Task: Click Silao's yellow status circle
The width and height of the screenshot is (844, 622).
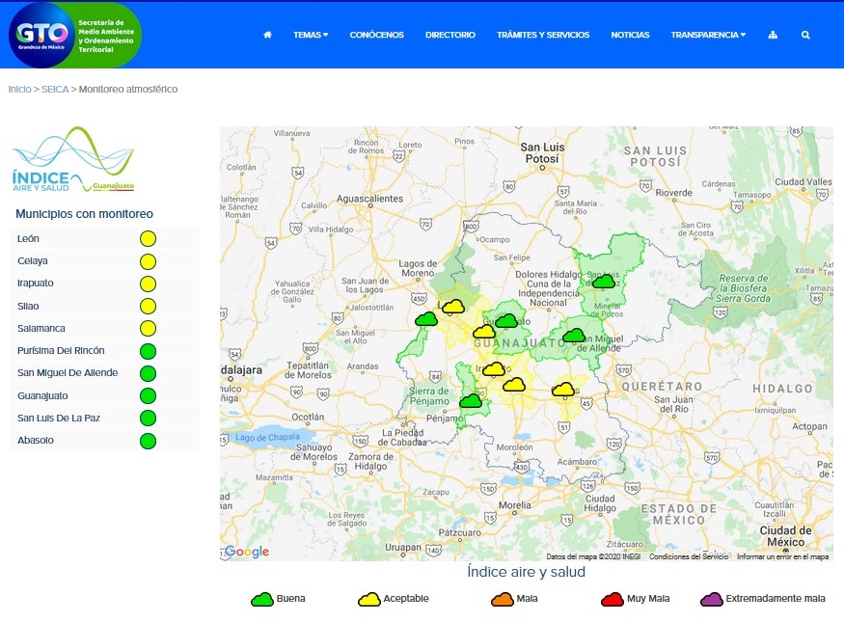Action: (x=148, y=306)
